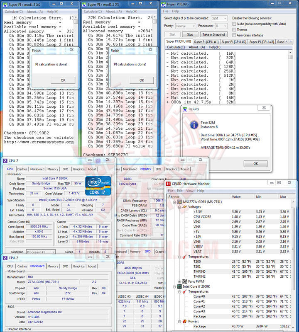Click the blue info icon in Results dialog
The height and width of the screenshot is (332, 299).
[194, 125]
